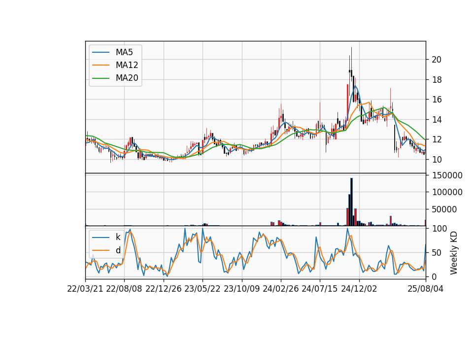Click the KD axis value 100
The width and height of the screenshot is (473, 340).
(439, 229)
